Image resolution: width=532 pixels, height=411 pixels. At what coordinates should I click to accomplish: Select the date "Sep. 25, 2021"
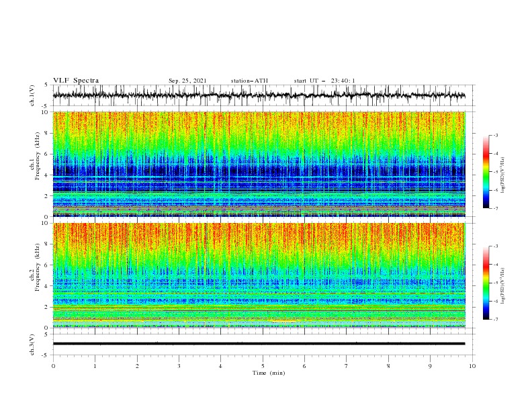(187, 81)
